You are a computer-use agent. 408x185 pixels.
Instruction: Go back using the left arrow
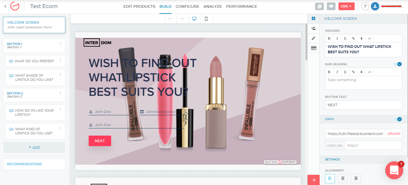(x=5, y=6)
